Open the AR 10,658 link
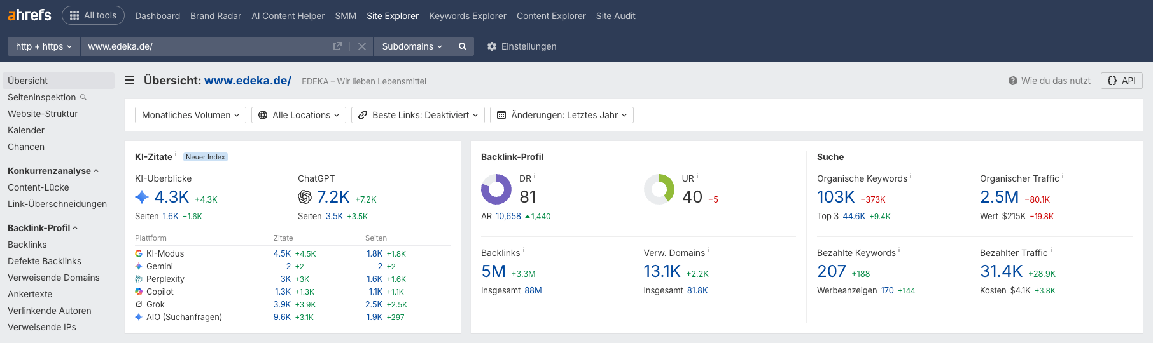Image resolution: width=1153 pixels, height=343 pixels. click(x=508, y=216)
